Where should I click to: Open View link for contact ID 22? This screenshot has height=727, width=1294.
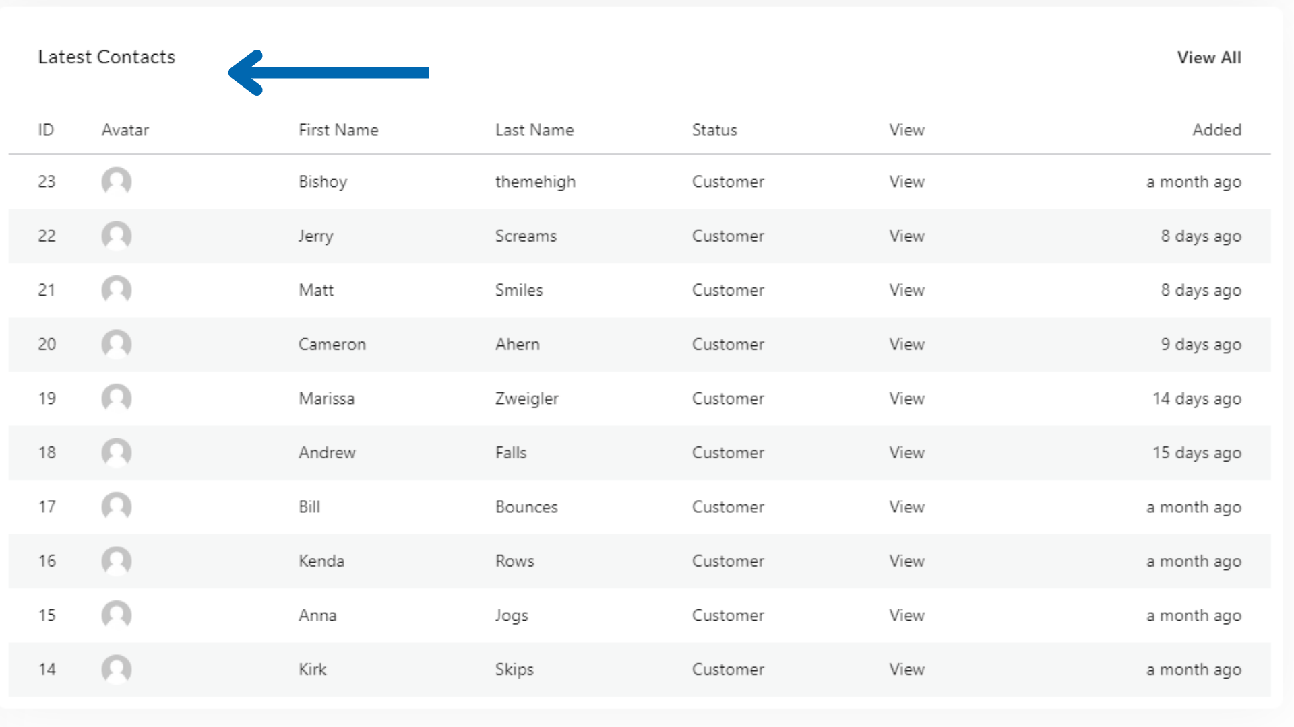[906, 236]
